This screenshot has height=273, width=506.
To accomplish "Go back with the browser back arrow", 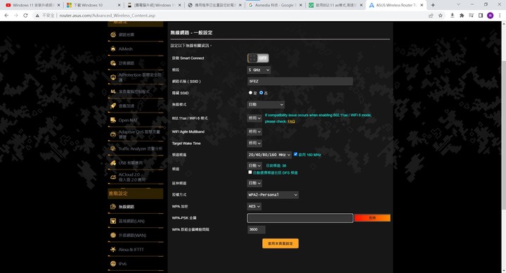I will [6, 15].
